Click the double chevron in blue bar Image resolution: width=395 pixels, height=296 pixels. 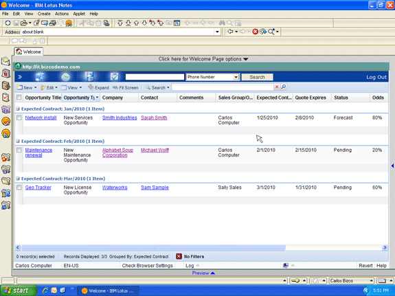click(20, 77)
